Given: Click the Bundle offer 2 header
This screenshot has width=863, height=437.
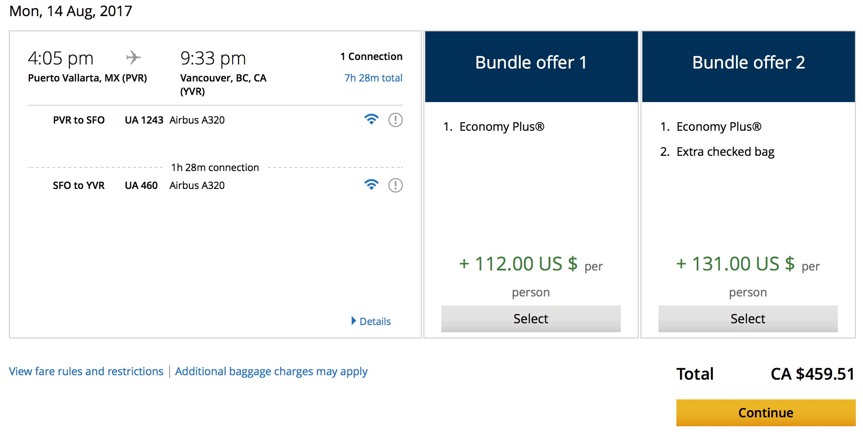Looking at the screenshot, I should click(x=748, y=63).
